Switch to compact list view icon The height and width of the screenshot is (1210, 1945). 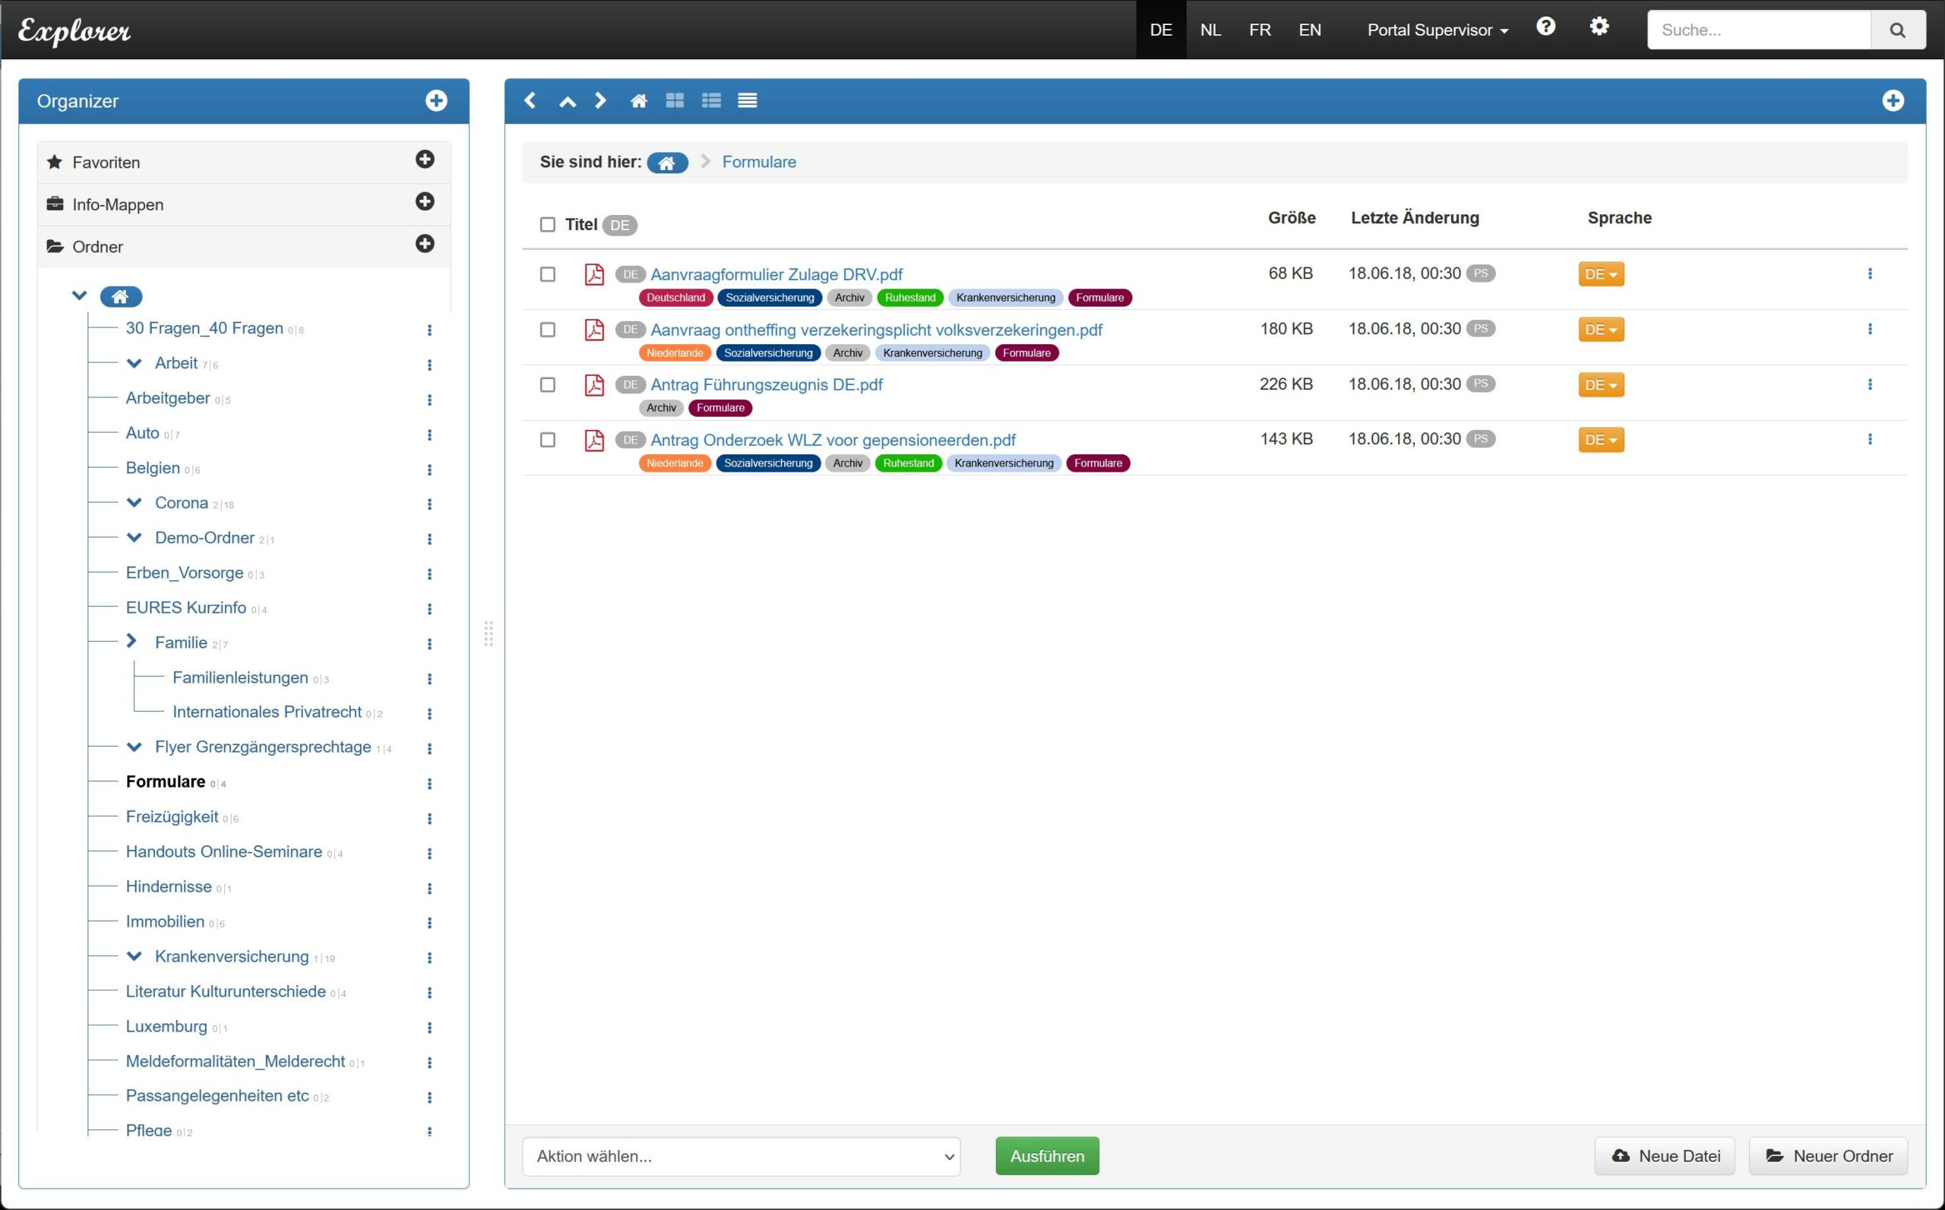coord(747,101)
